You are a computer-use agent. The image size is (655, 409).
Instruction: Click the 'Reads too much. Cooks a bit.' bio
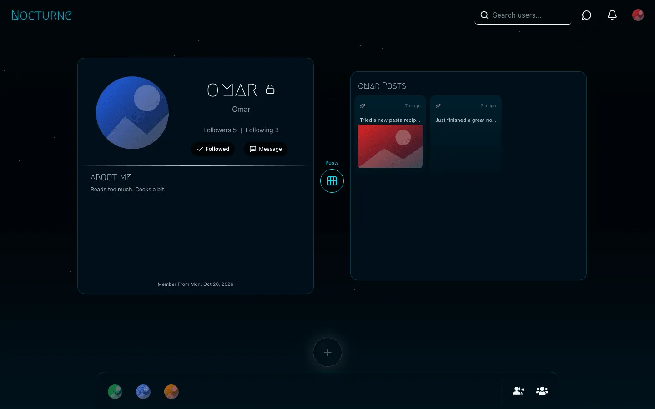tap(128, 190)
